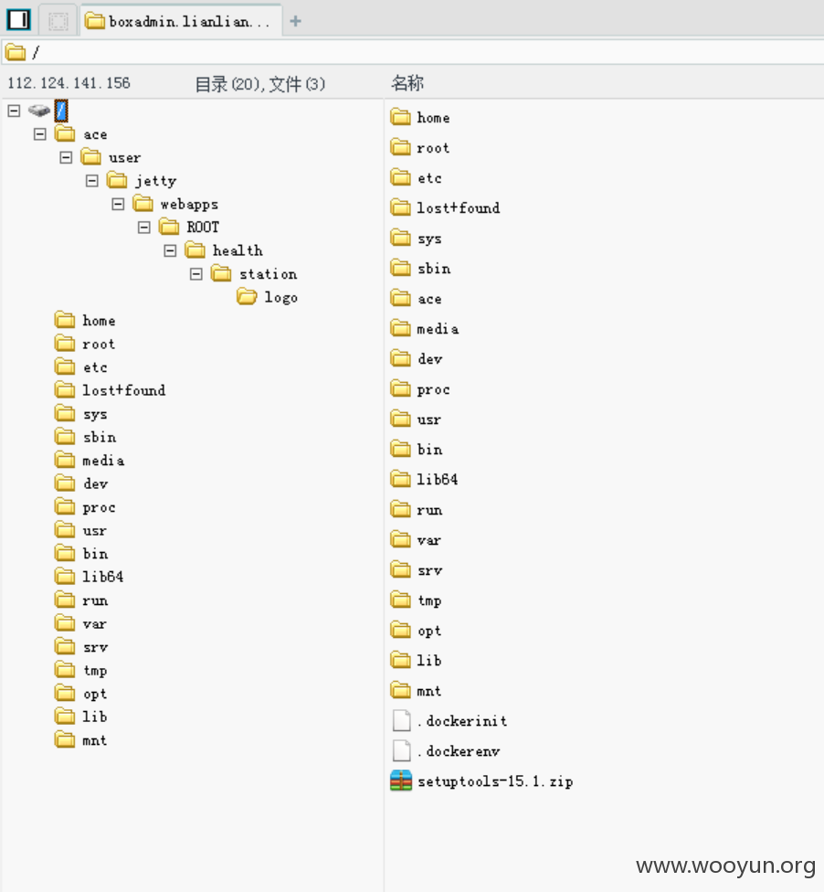Image resolution: width=824 pixels, height=892 pixels.
Task: Select srv entry in file list
Action: tap(417, 570)
